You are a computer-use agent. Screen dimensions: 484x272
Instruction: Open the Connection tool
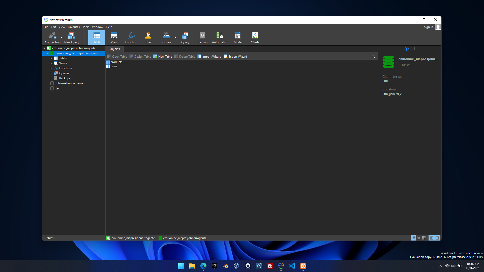click(52, 38)
